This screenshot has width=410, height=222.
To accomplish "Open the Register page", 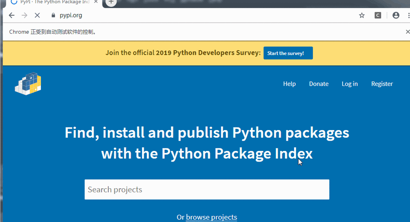I will point(382,84).
